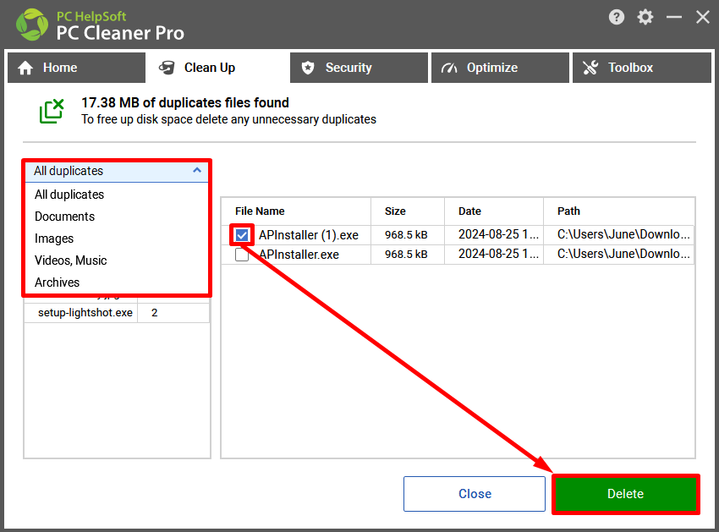Click the Close button

475,494
